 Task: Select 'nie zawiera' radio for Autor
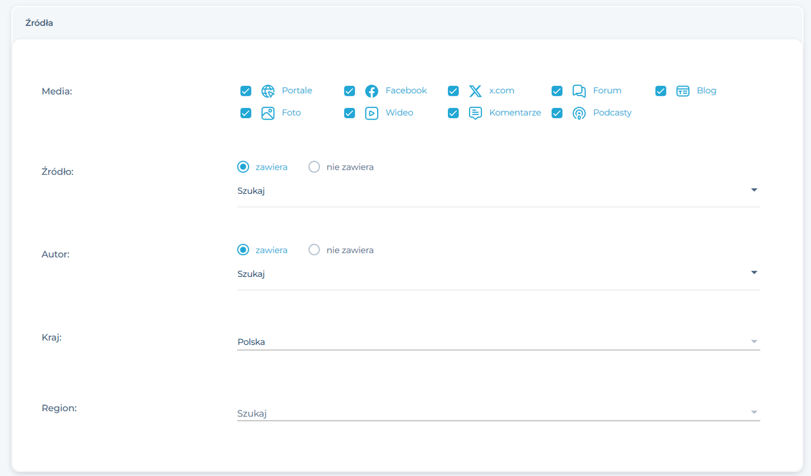314,250
